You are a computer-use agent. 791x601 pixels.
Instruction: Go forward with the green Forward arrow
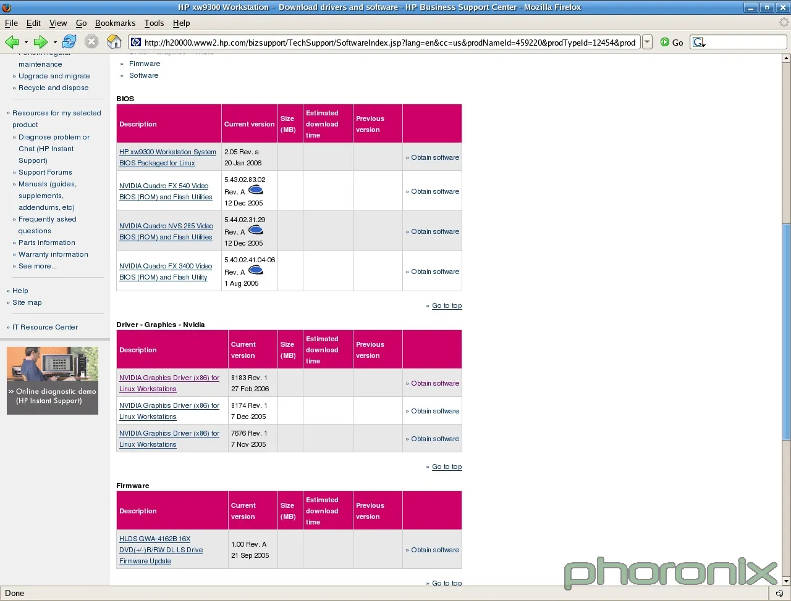tap(41, 42)
